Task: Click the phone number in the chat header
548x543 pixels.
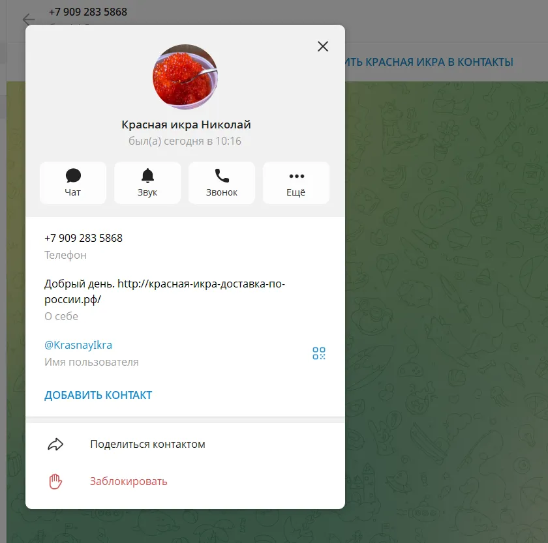Action: [x=88, y=12]
